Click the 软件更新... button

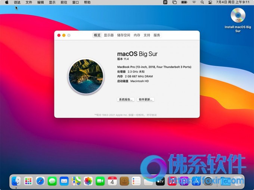145,100
